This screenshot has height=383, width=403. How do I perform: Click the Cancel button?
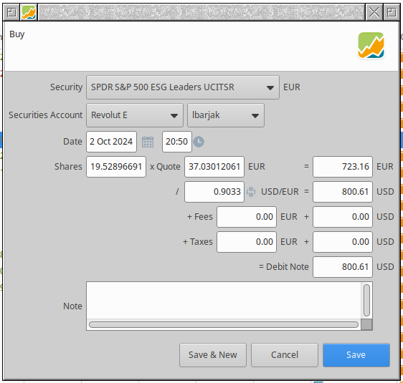pos(285,355)
